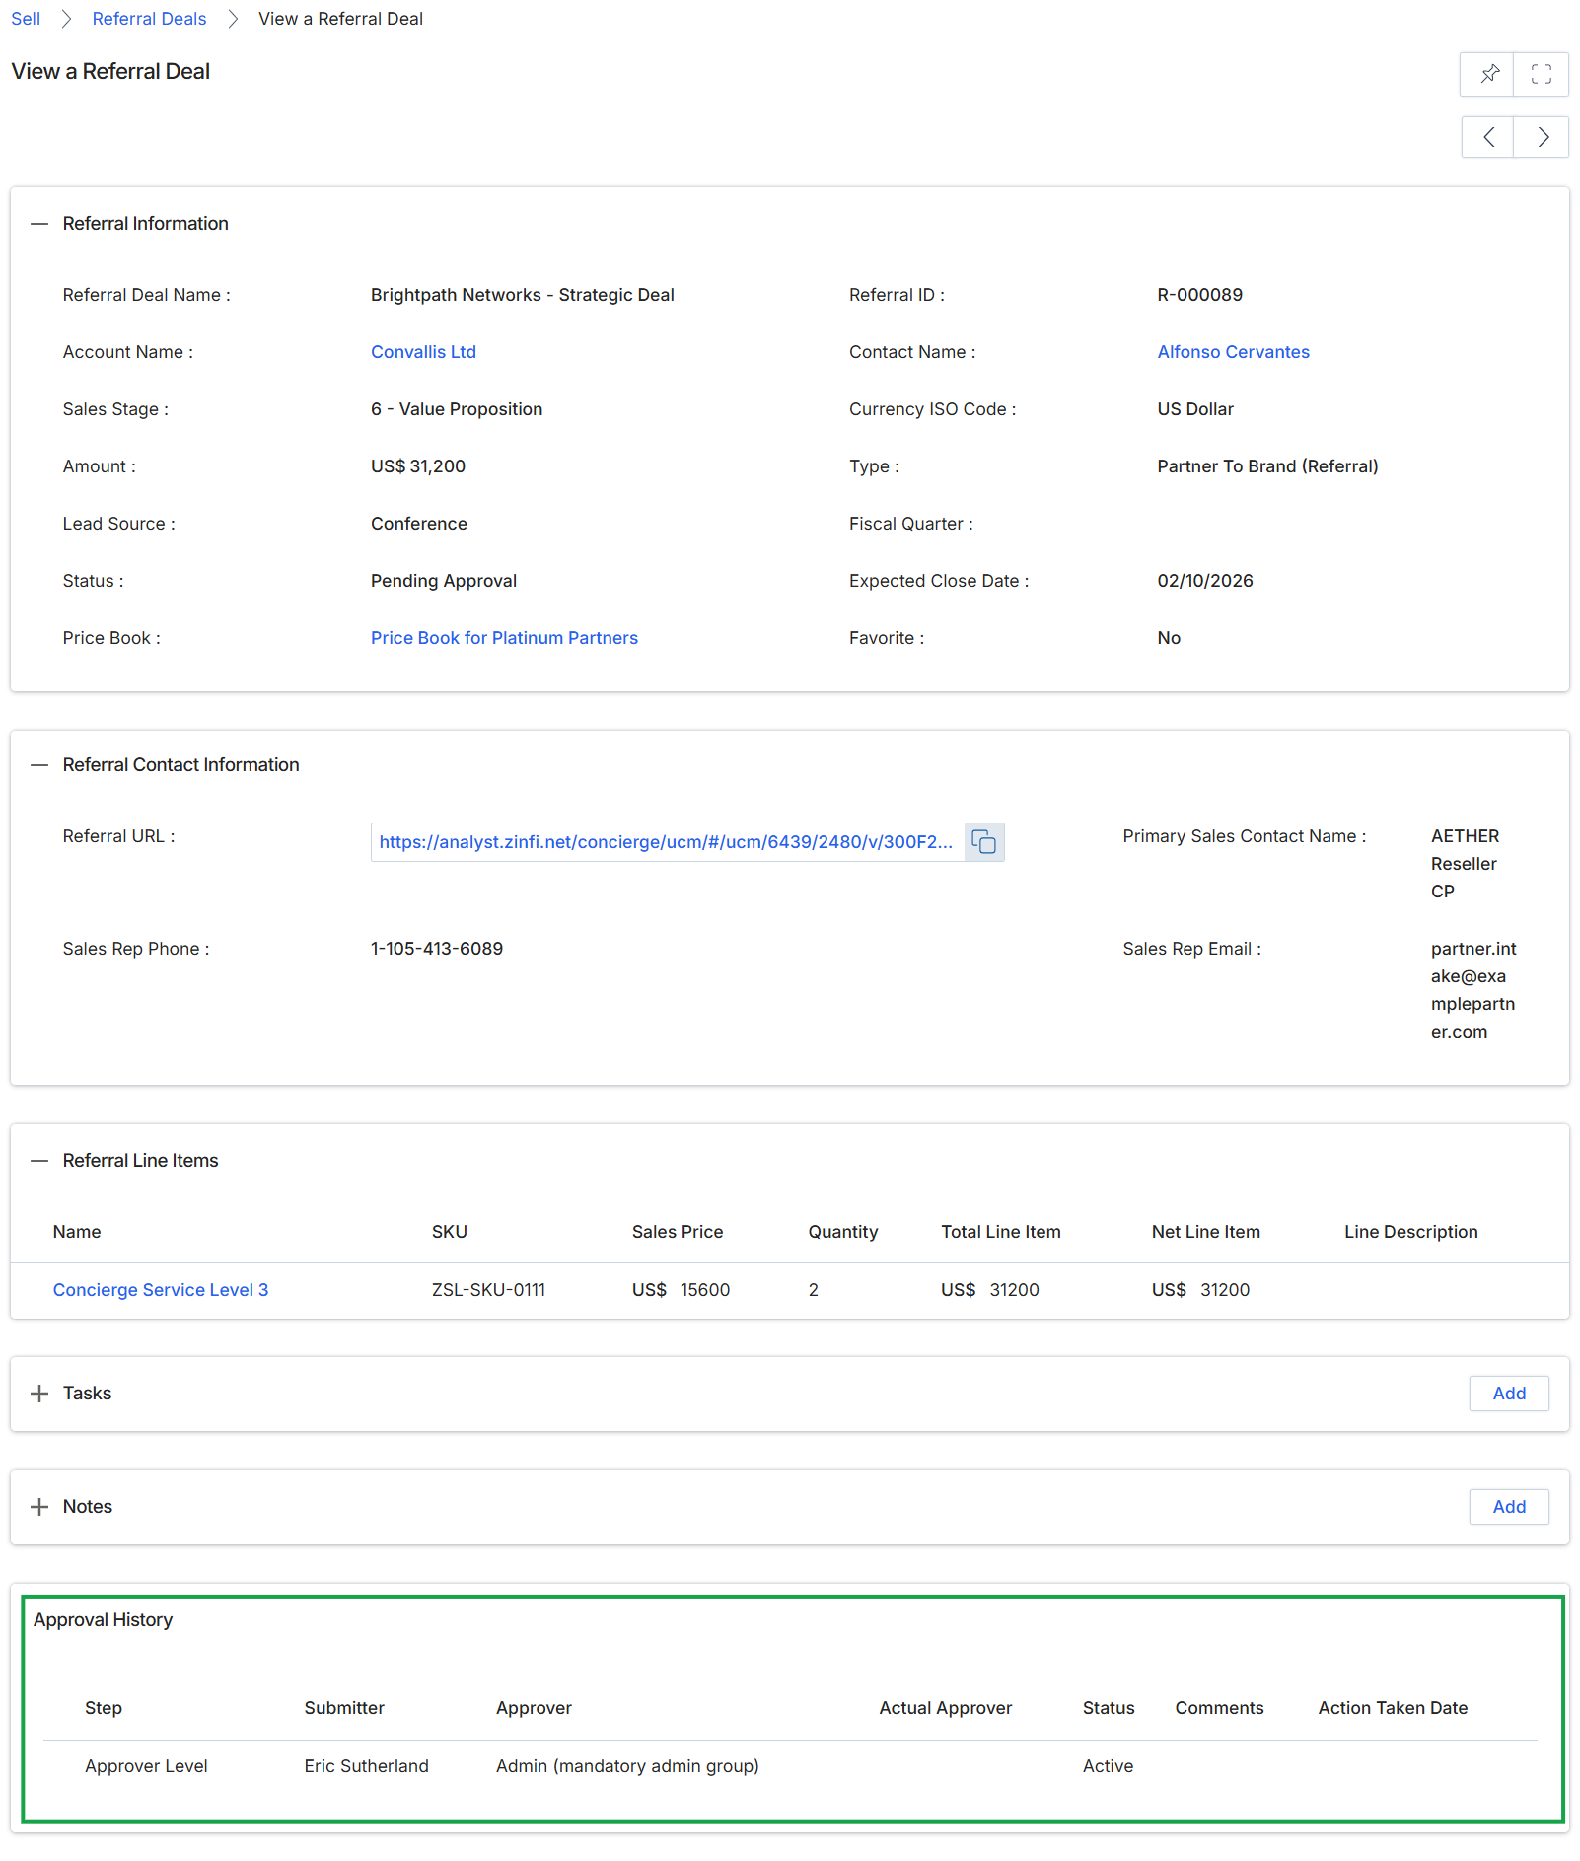Click the Line Description column header
Image resolution: width=1580 pixels, height=1861 pixels.
1411,1232
